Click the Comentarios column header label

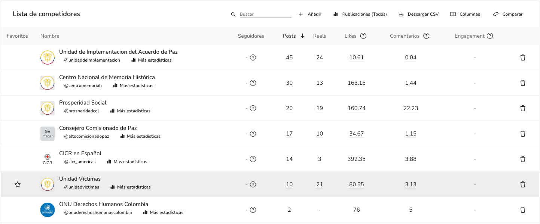(x=405, y=36)
